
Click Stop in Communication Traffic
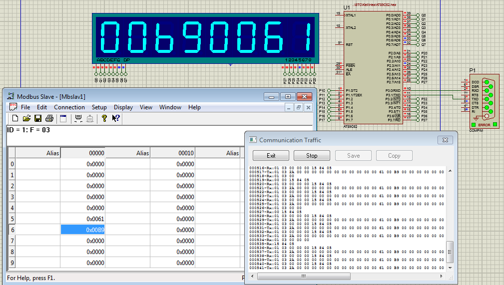click(x=312, y=156)
